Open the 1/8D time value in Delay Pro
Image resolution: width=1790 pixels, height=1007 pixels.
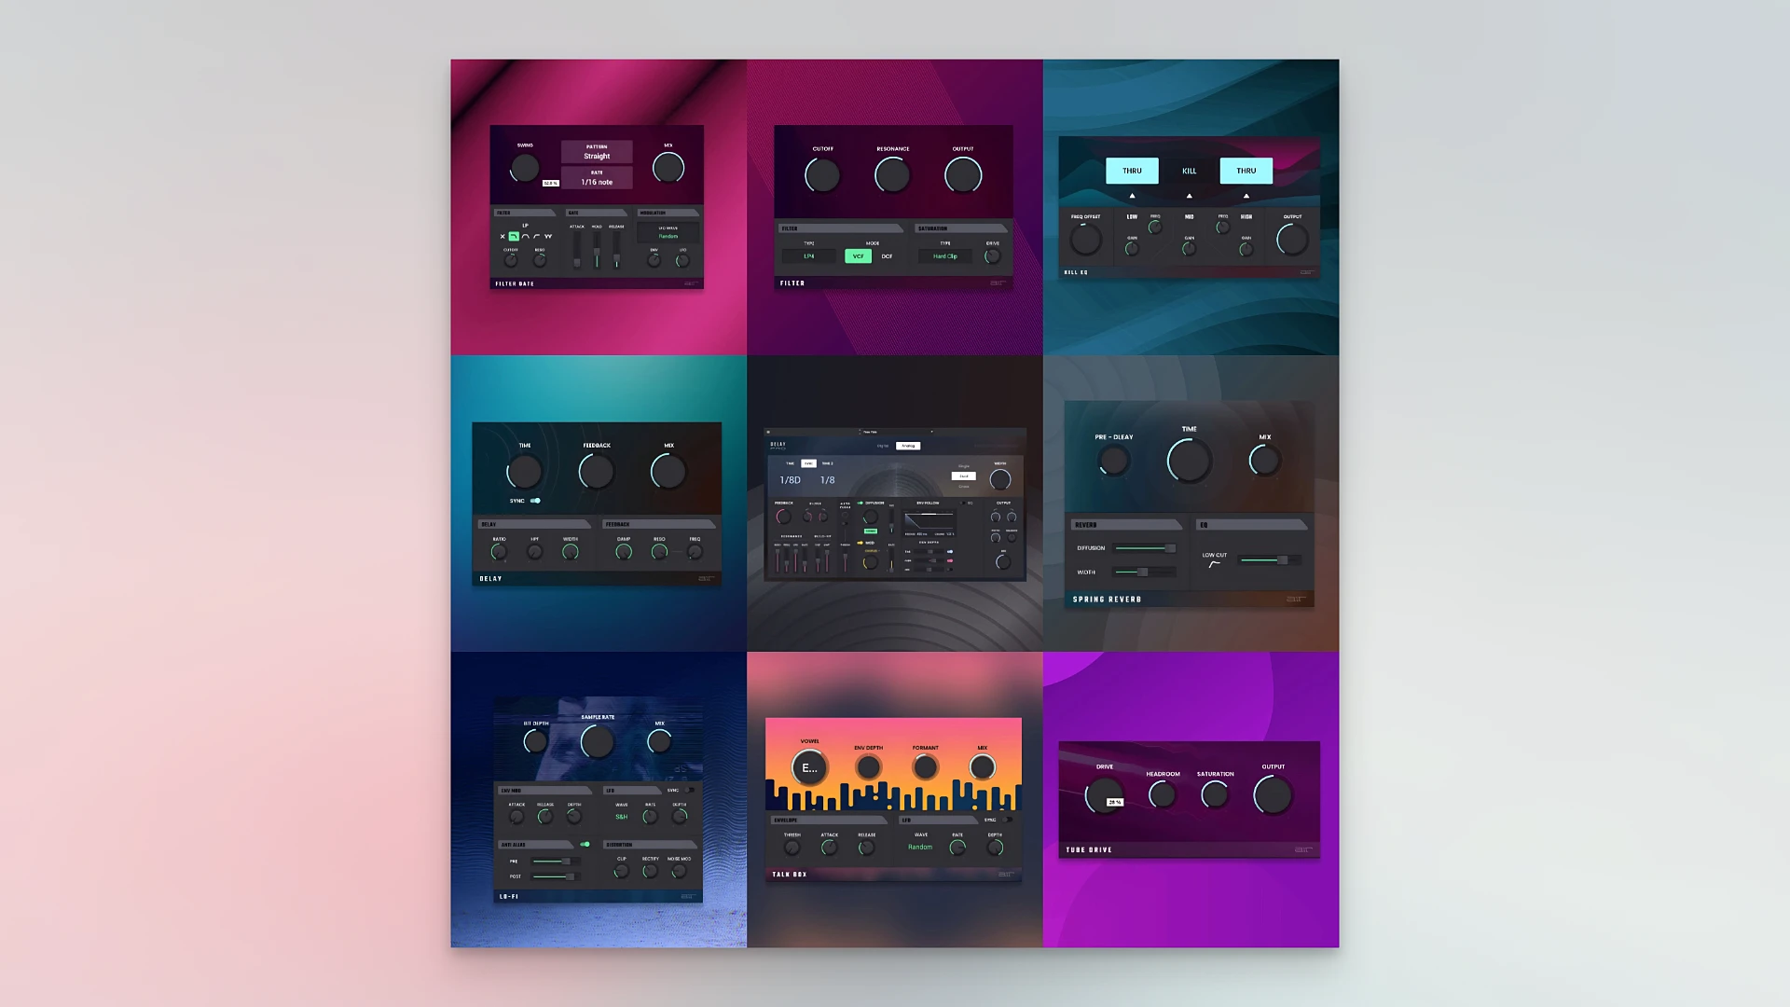[x=791, y=480]
